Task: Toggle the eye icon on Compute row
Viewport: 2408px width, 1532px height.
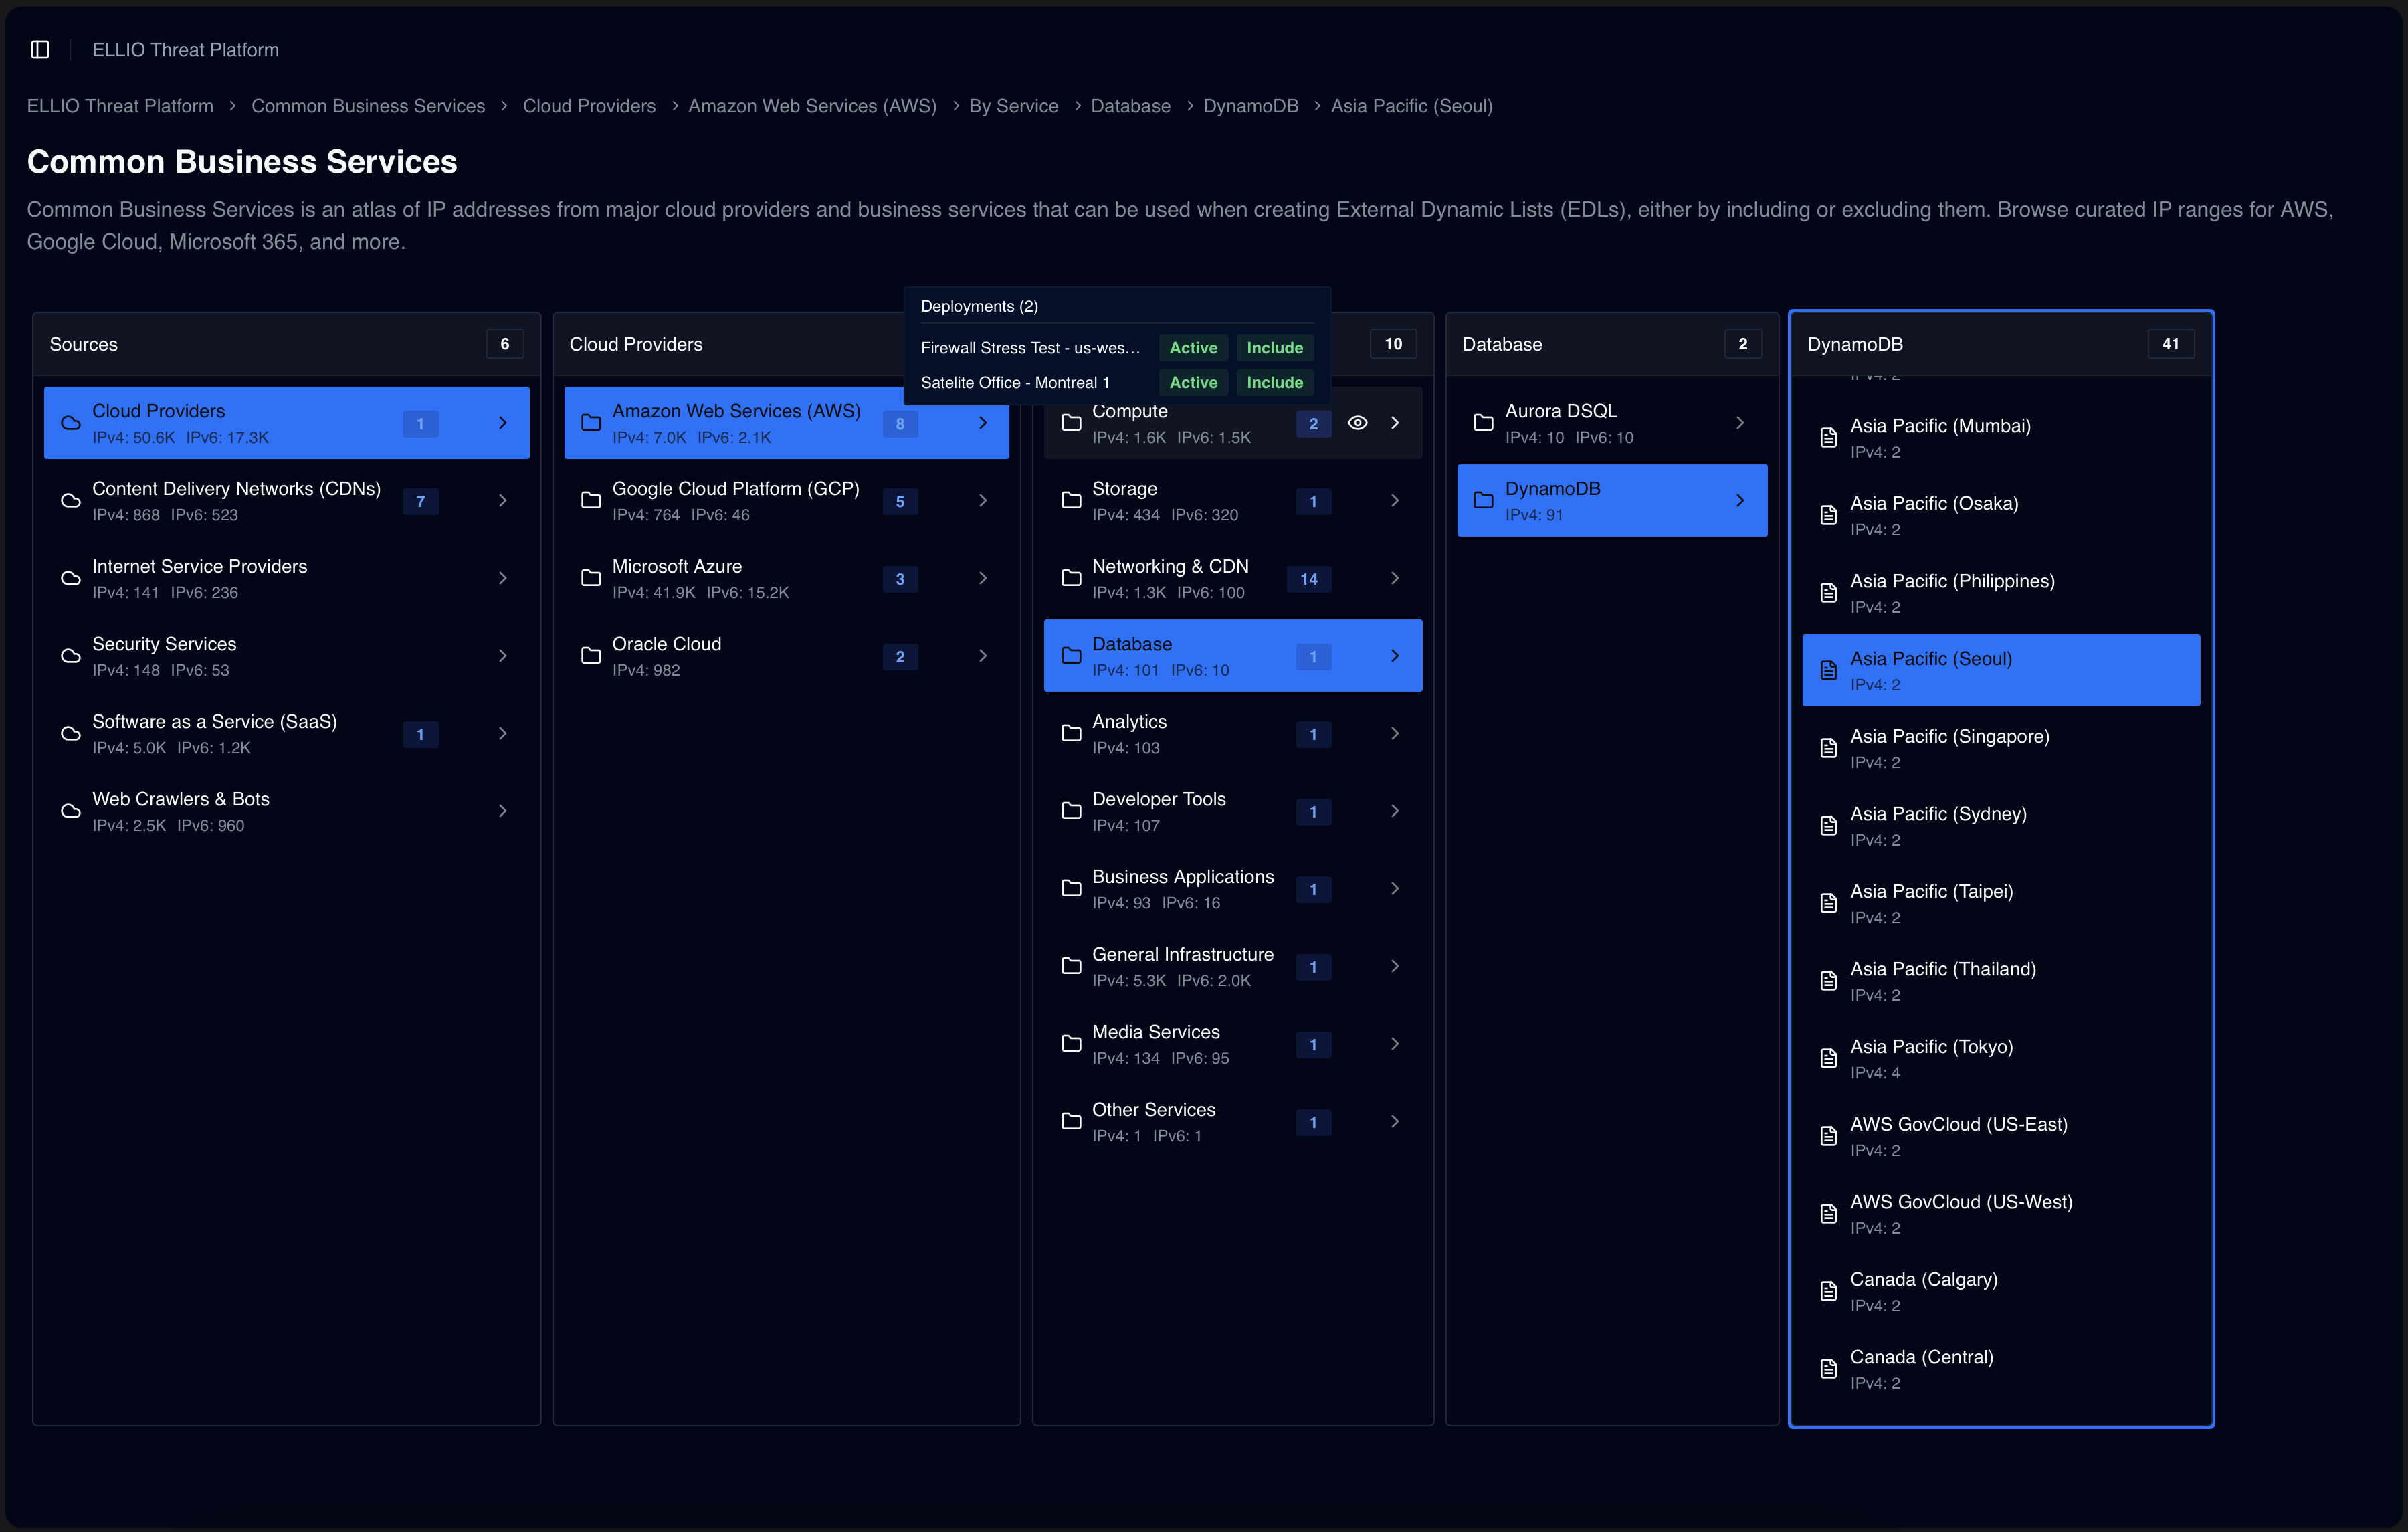Action: pyautogui.click(x=1357, y=423)
